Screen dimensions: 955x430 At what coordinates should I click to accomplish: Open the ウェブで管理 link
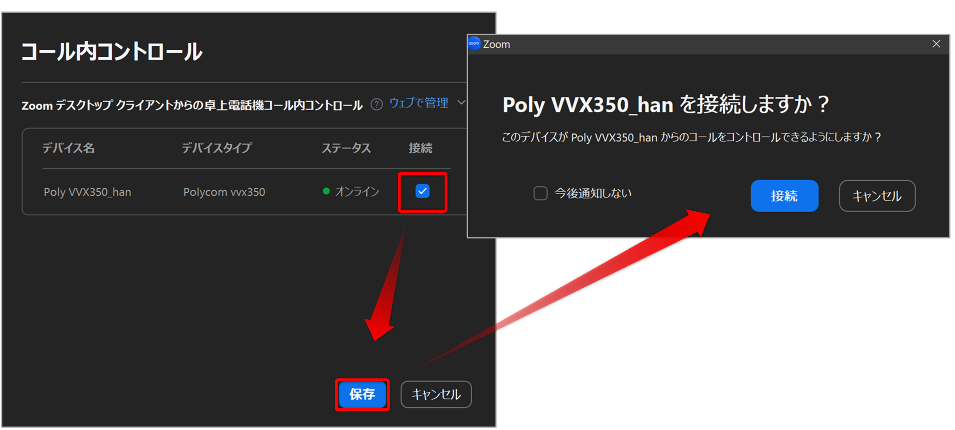point(419,103)
